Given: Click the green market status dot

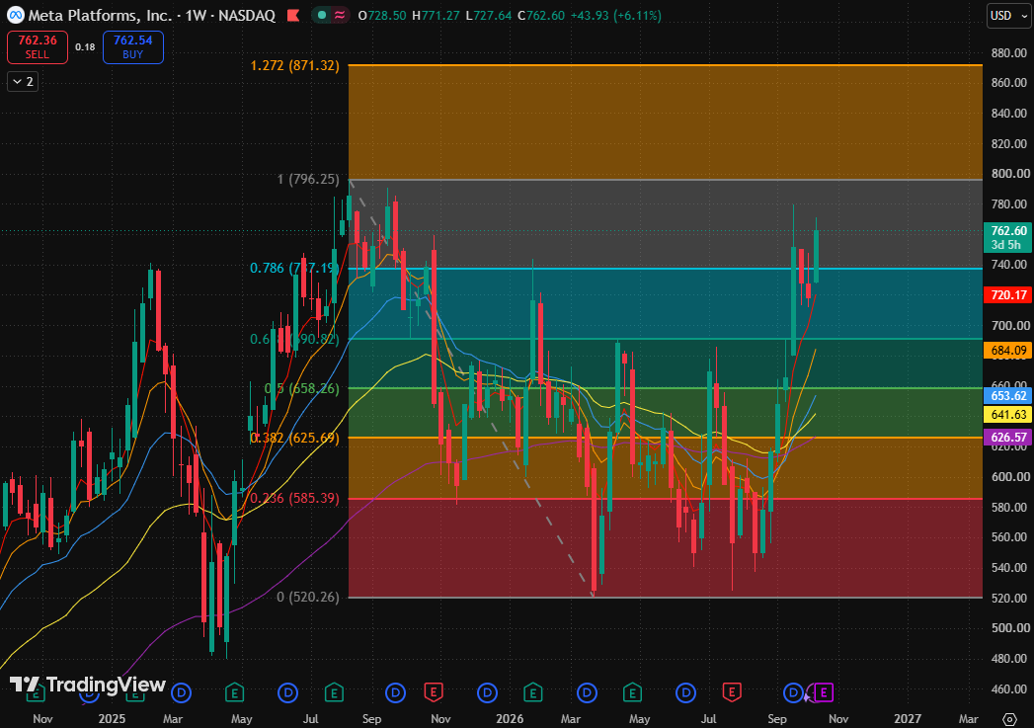Looking at the screenshot, I should (322, 15).
